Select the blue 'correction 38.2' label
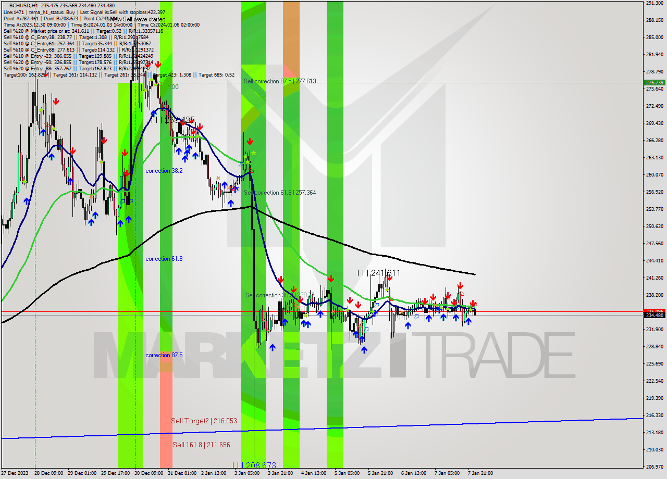Screen dimensions: 667x479 point(164,171)
